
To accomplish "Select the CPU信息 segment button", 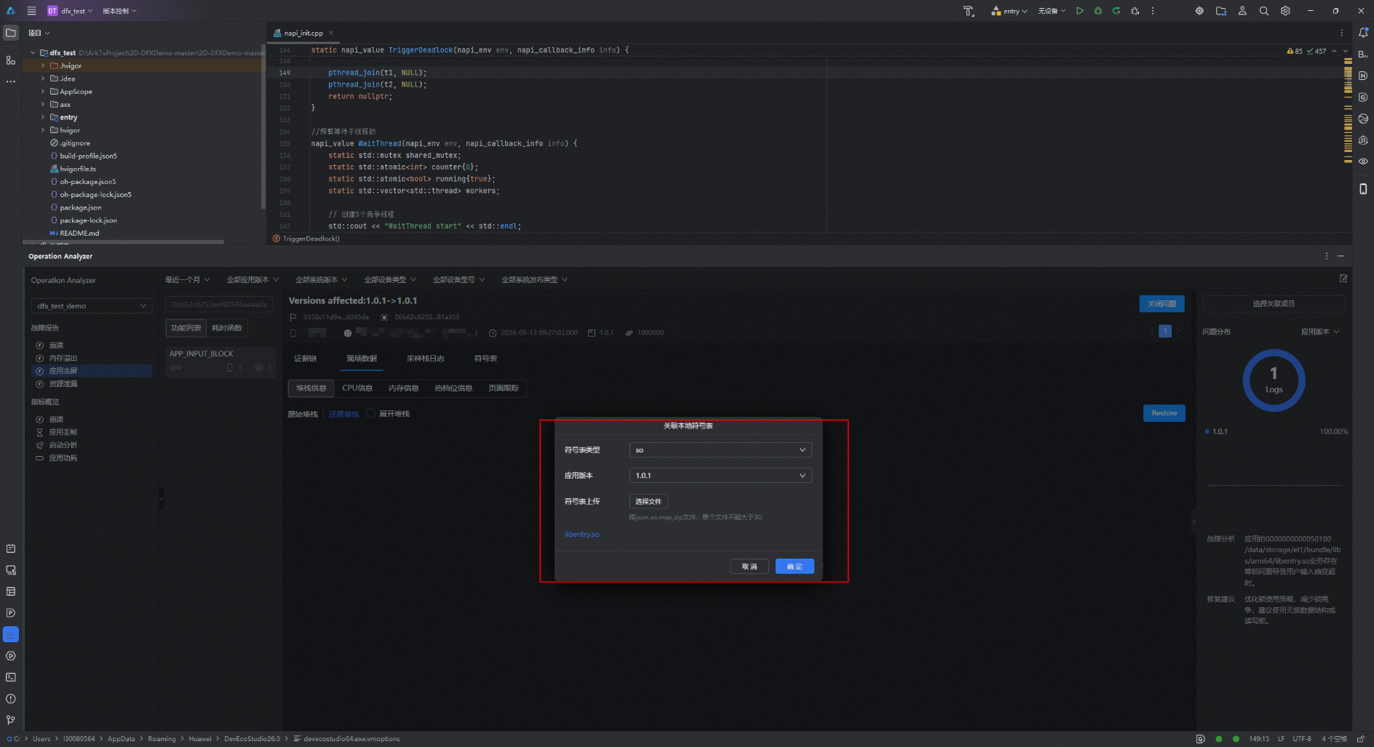I will 357,388.
